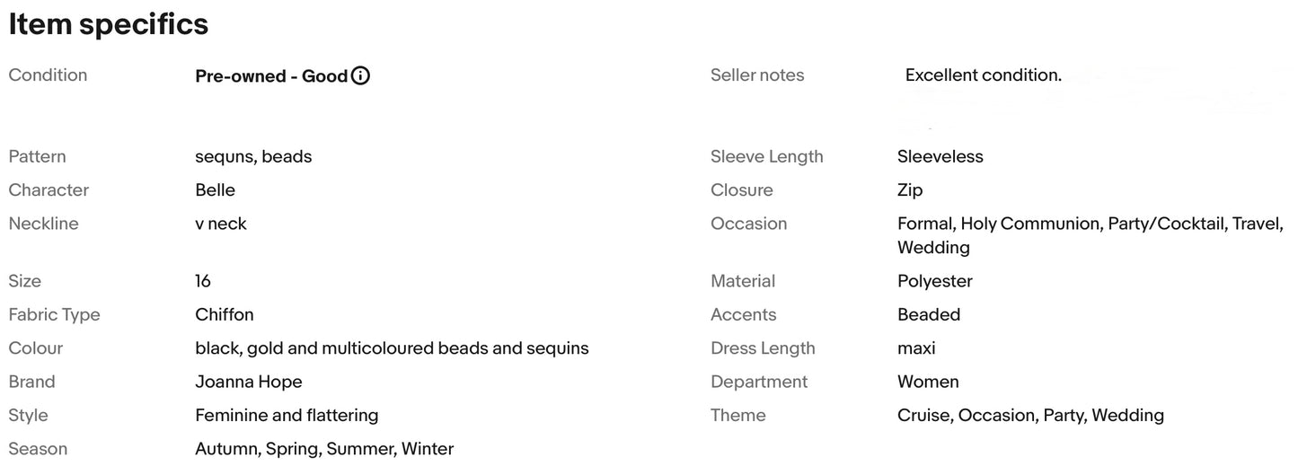Click the Excellent condition seller note
Viewport: 1298px width, 475px height.
pyautogui.click(x=984, y=75)
